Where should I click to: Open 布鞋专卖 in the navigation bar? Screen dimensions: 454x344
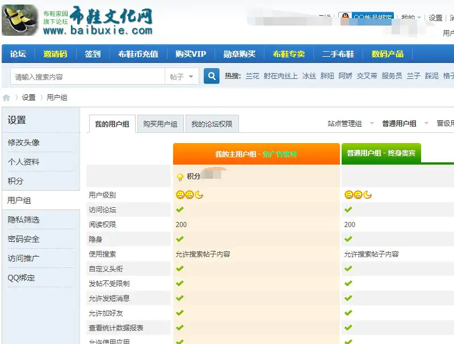point(289,54)
